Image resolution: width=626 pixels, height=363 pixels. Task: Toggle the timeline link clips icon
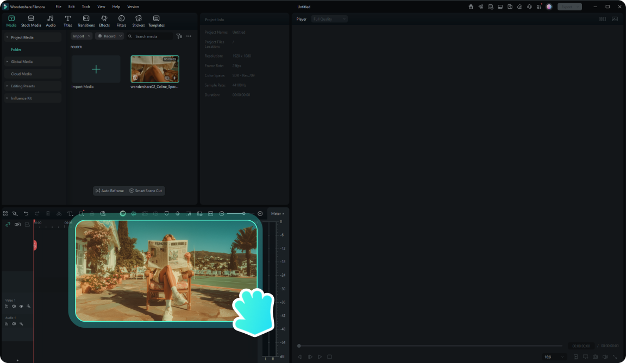pyautogui.click(x=8, y=225)
